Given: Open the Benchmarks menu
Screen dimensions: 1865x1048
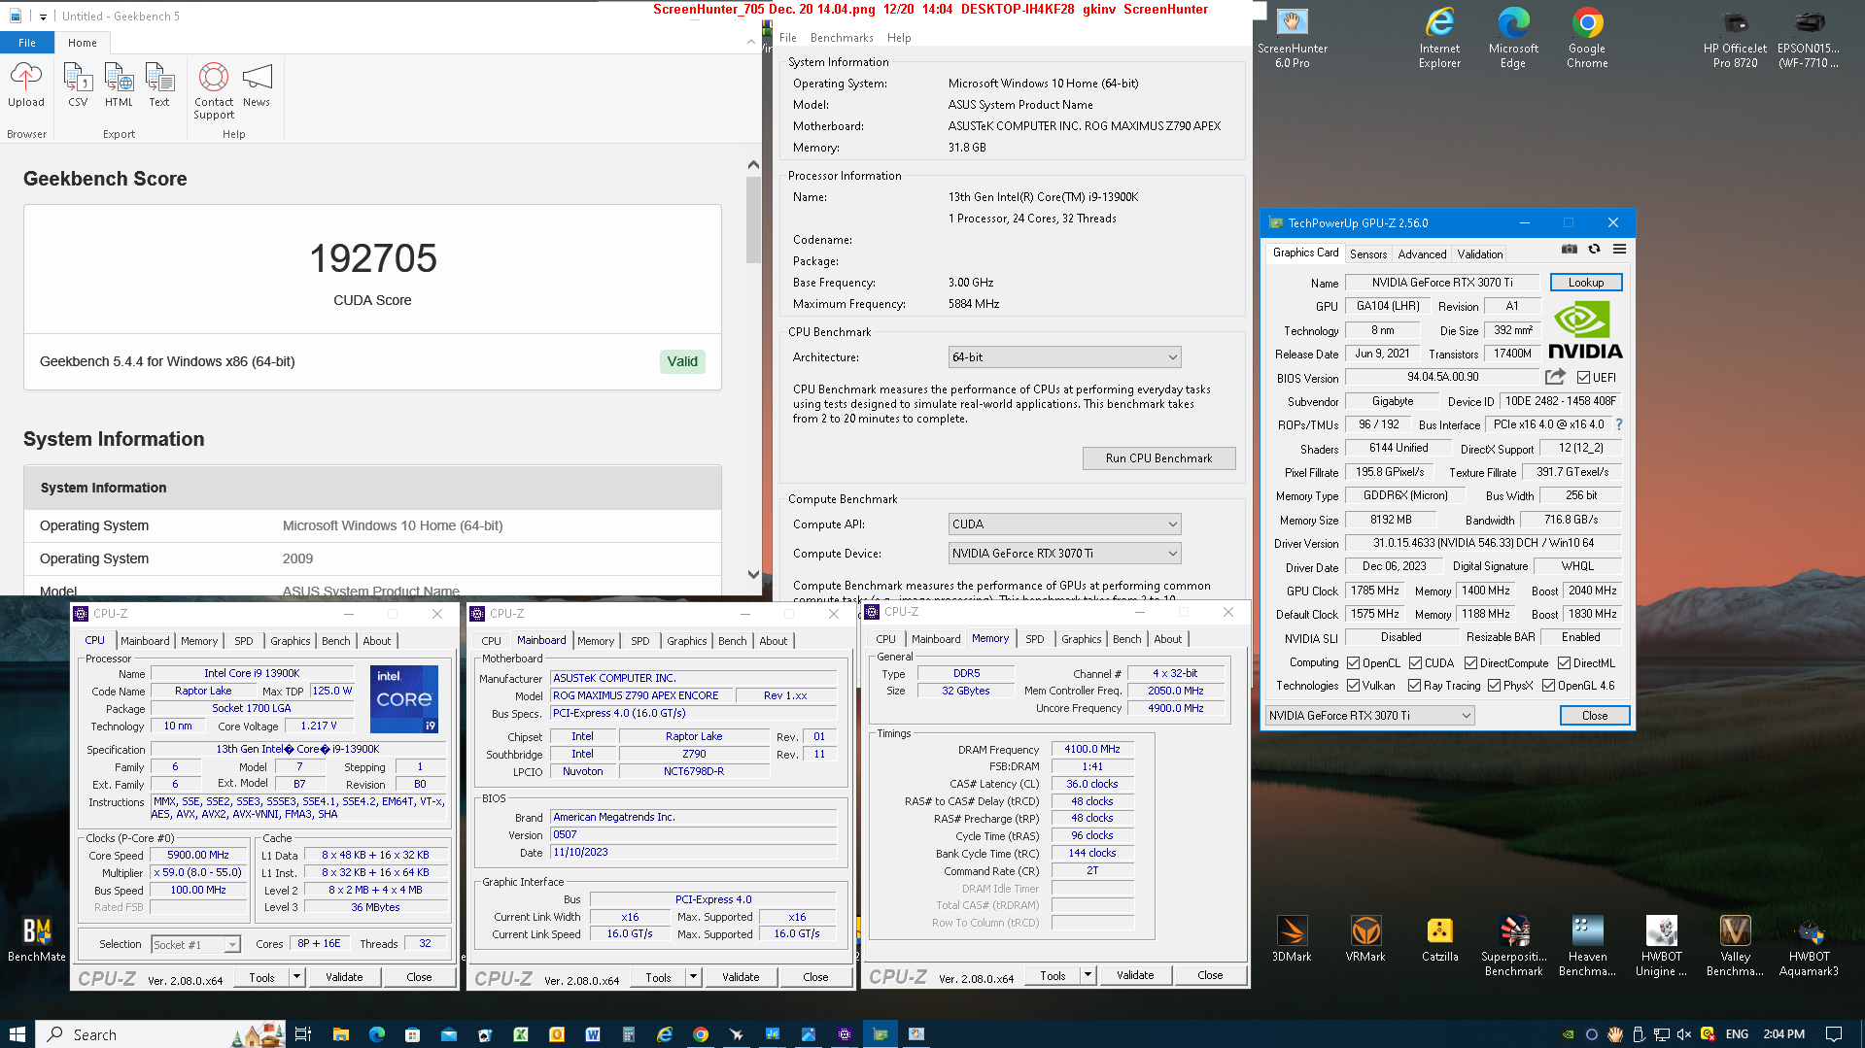Looking at the screenshot, I should [842, 38].
